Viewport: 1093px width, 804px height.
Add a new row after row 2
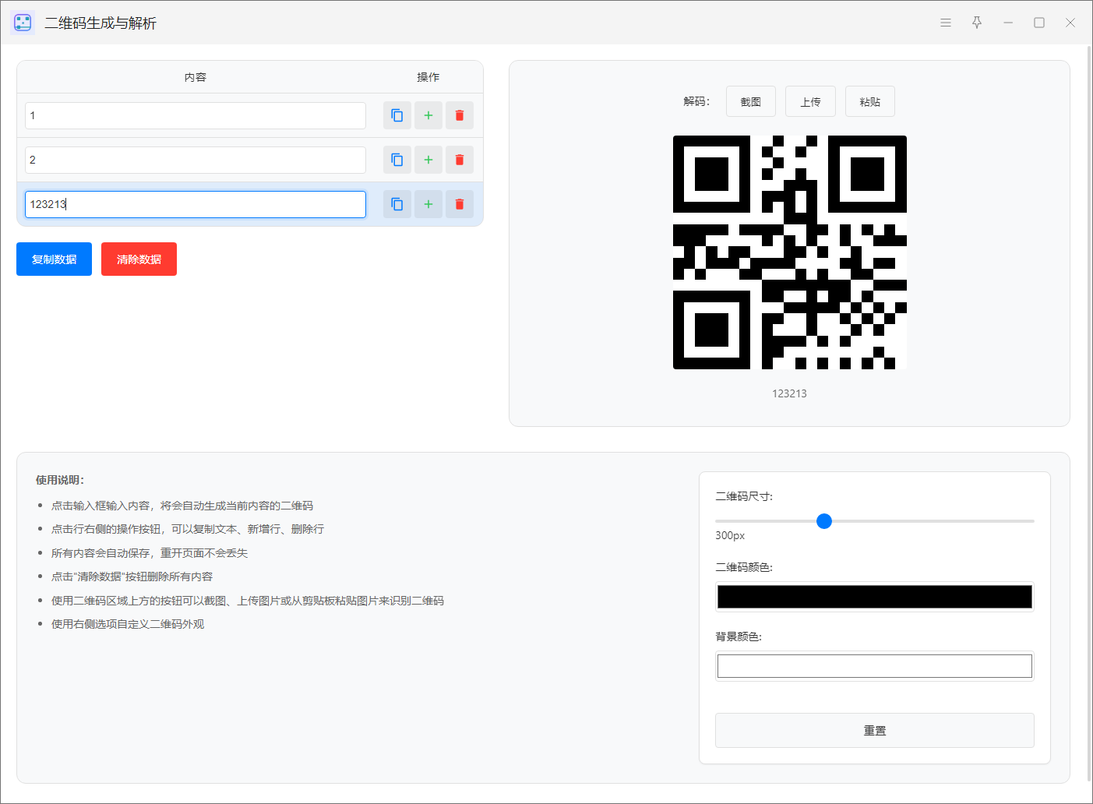click(x=428, y=160)
